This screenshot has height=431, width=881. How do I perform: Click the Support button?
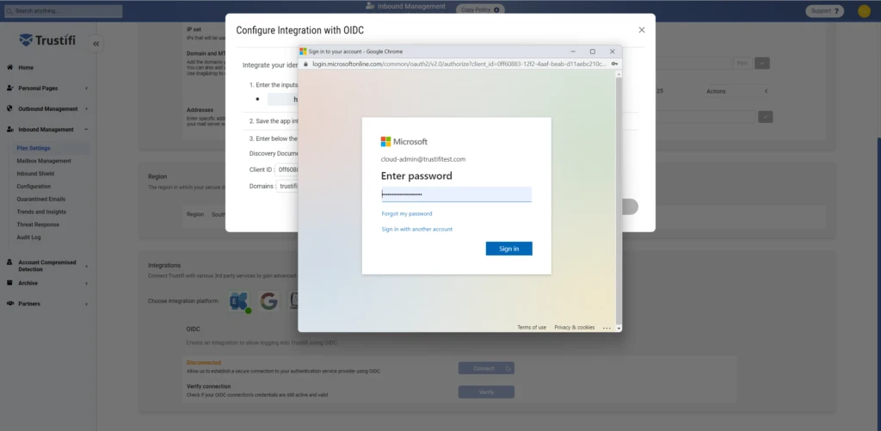825,10
